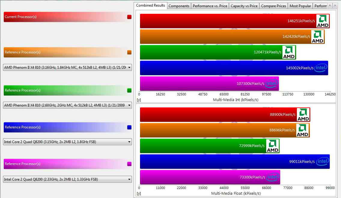Screen dimensions: 341x198
Task: Click the magenta Reference Processor color swatch
Action: (129, 164)
